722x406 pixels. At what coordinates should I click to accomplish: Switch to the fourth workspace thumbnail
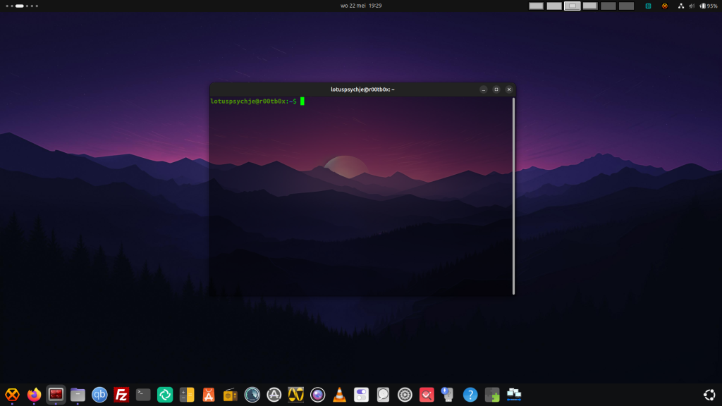tap(590, 6)
